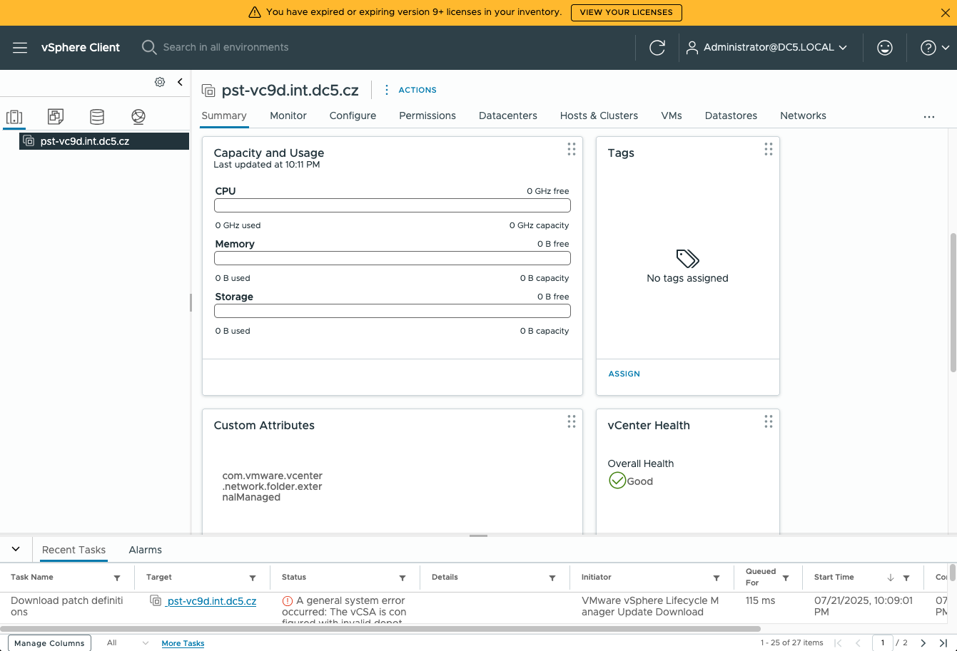The height and width of the screenshot is (651, 957).
Task: Switch to VMs and Templates inventory view
Action: pos(56,117)
